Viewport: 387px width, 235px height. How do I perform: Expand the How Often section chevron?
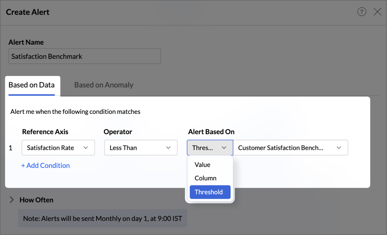(x=12, y=200)
